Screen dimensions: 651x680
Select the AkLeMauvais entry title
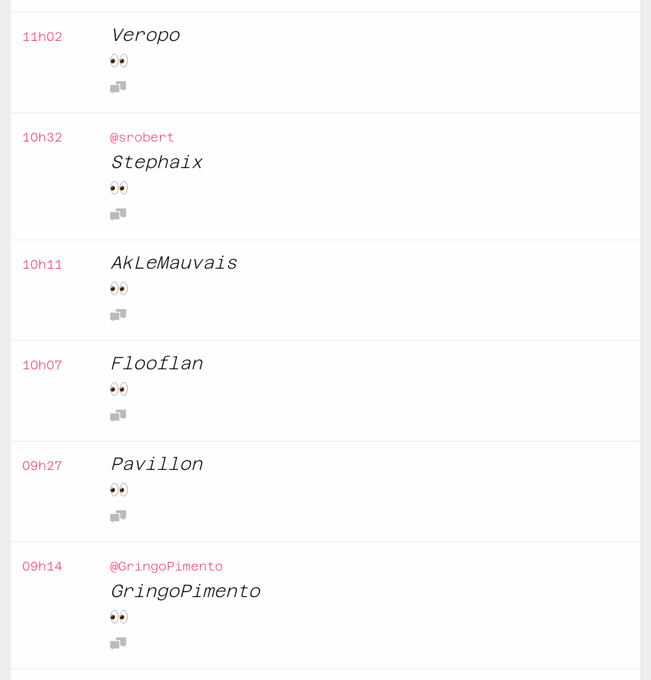[174, 263]
